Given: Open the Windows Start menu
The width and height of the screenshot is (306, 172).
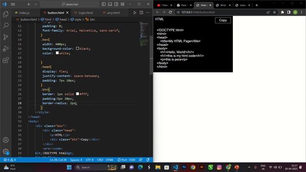Looking at the screenshot, I should [x=69, y=167].
